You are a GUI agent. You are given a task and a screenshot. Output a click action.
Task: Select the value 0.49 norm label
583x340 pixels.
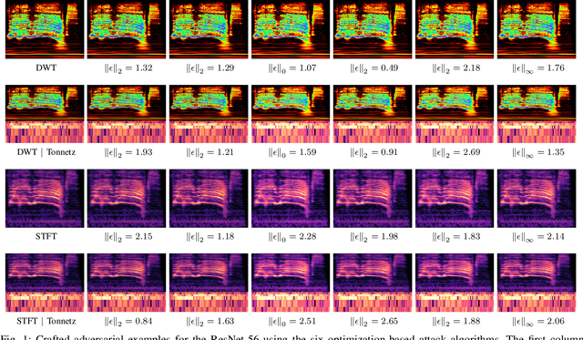374,68
